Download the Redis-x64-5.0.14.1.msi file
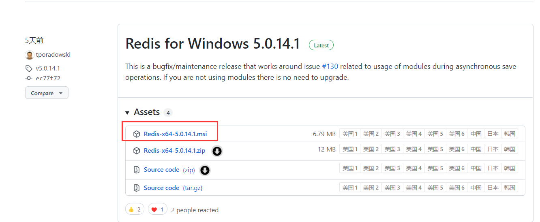The image size is (540, 222). [x=176, y=134]
